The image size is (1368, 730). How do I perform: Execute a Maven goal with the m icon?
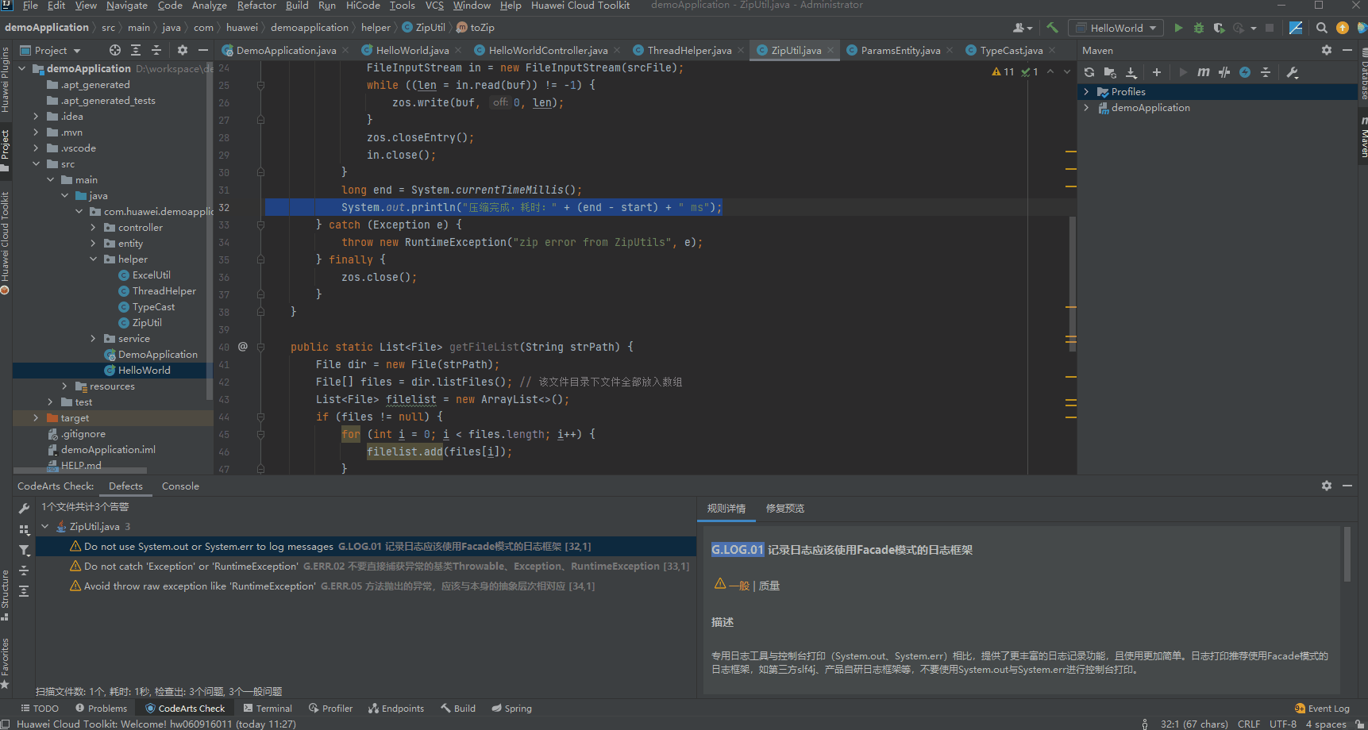pyautogui.click(x=1204, y=72)
